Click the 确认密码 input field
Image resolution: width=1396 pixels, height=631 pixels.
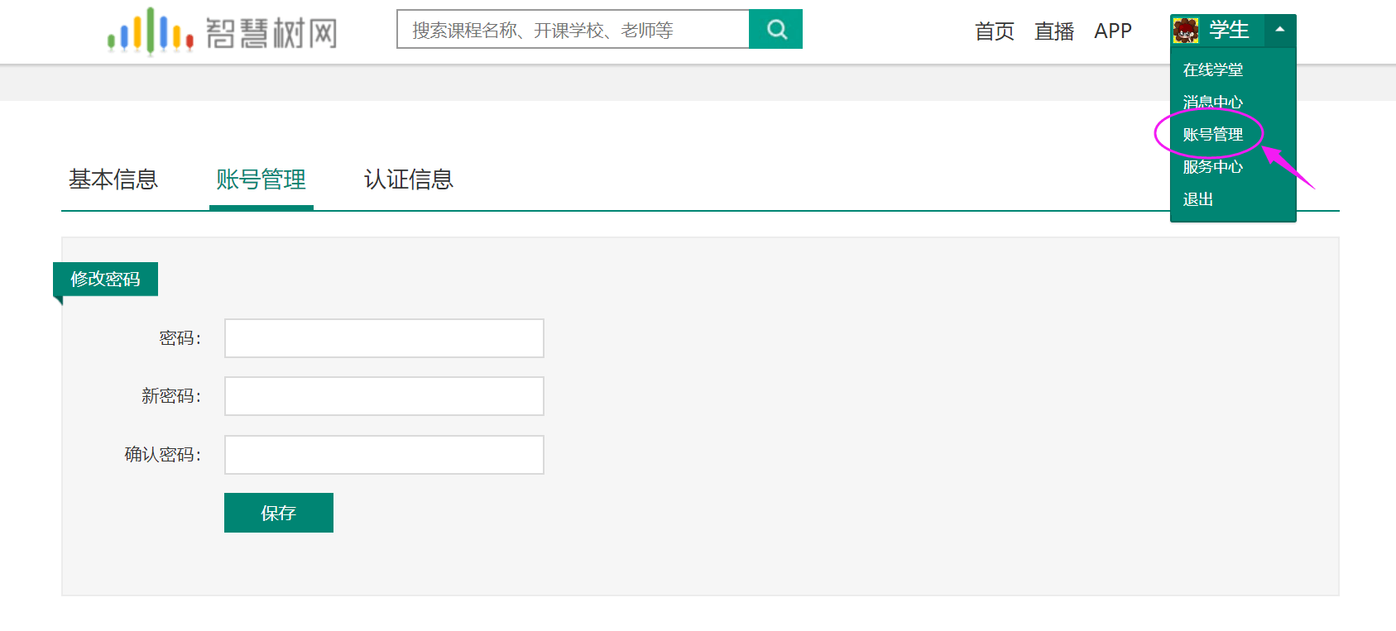pos(384,455)
